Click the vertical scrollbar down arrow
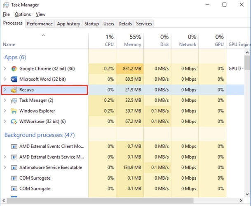The width and height of the screenshot is (251, 206). (247, 194)
